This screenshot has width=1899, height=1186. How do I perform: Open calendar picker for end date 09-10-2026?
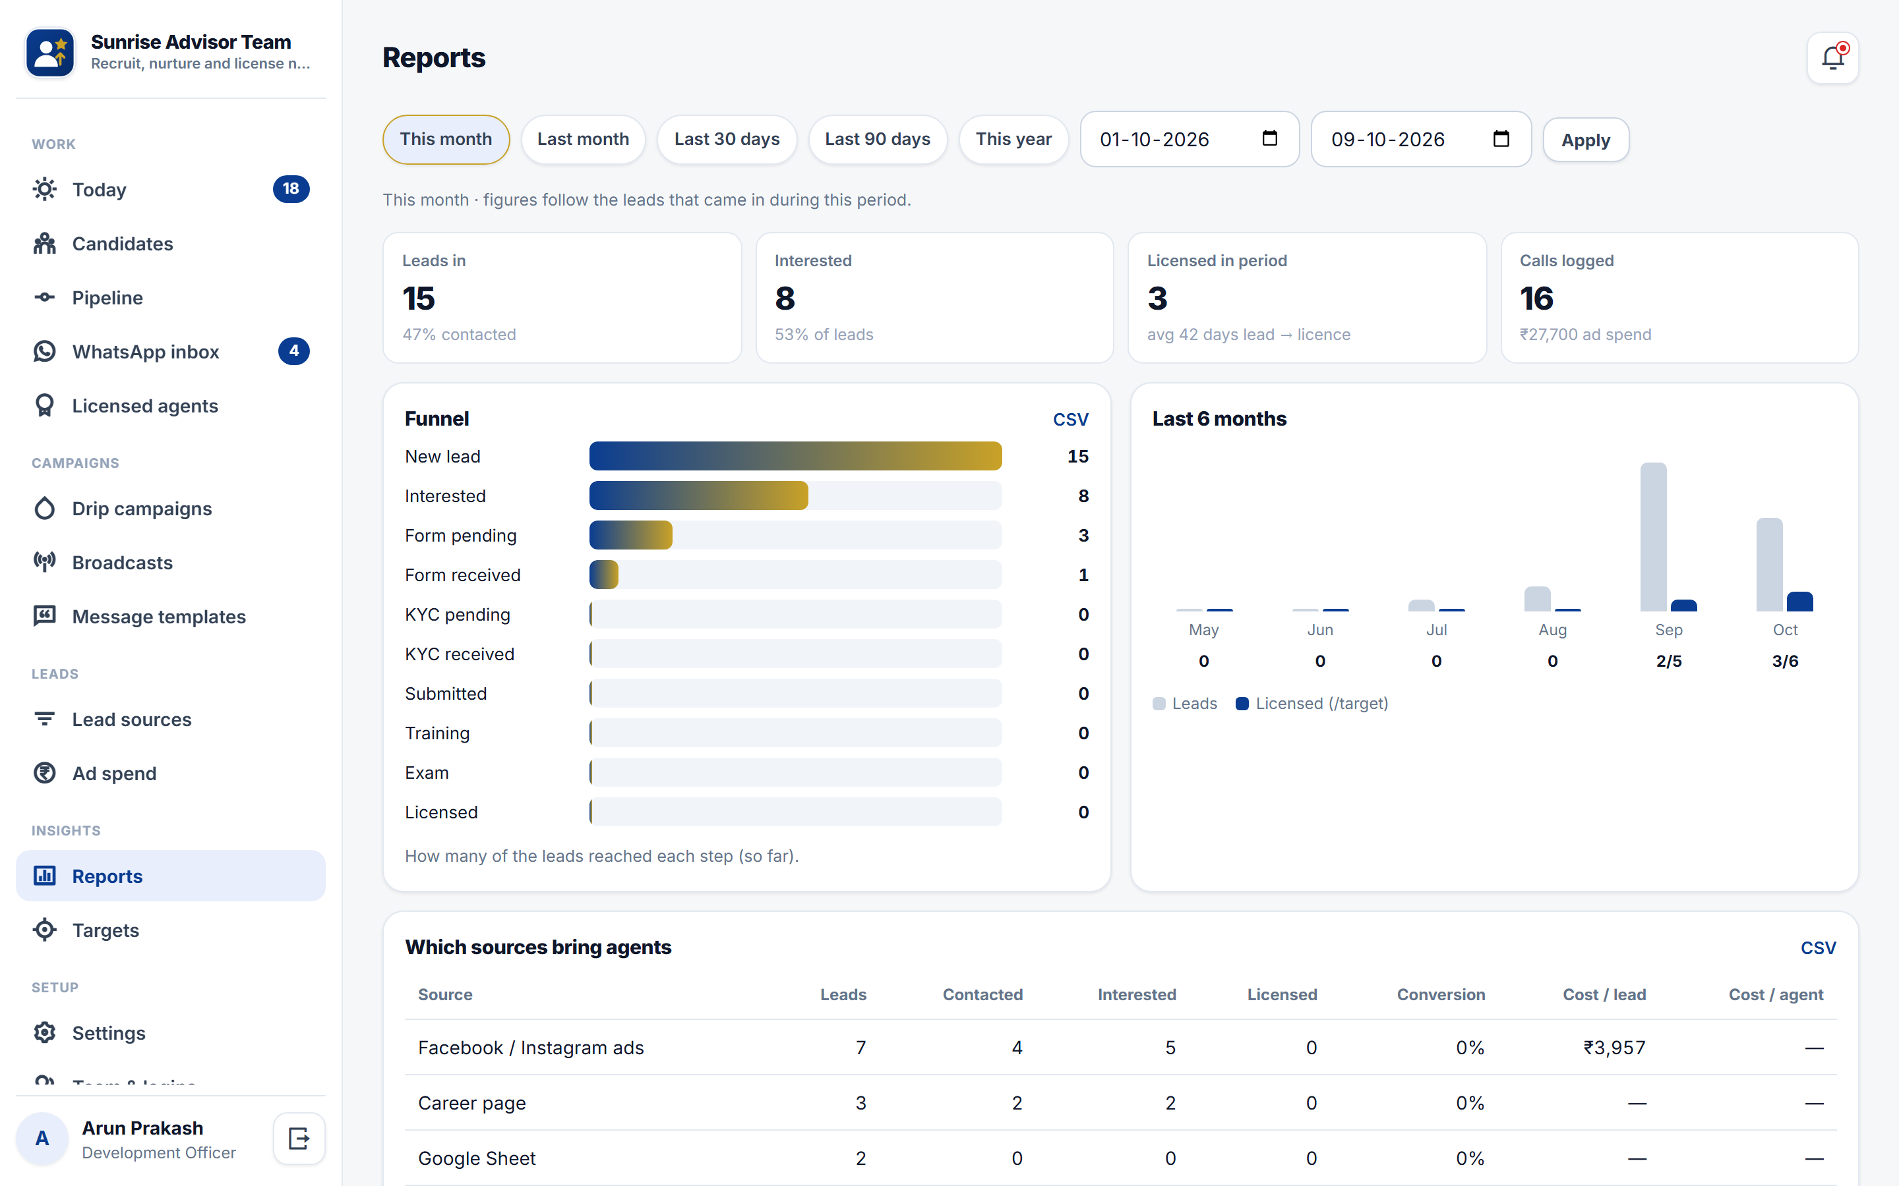click(x=1500, y=139)
